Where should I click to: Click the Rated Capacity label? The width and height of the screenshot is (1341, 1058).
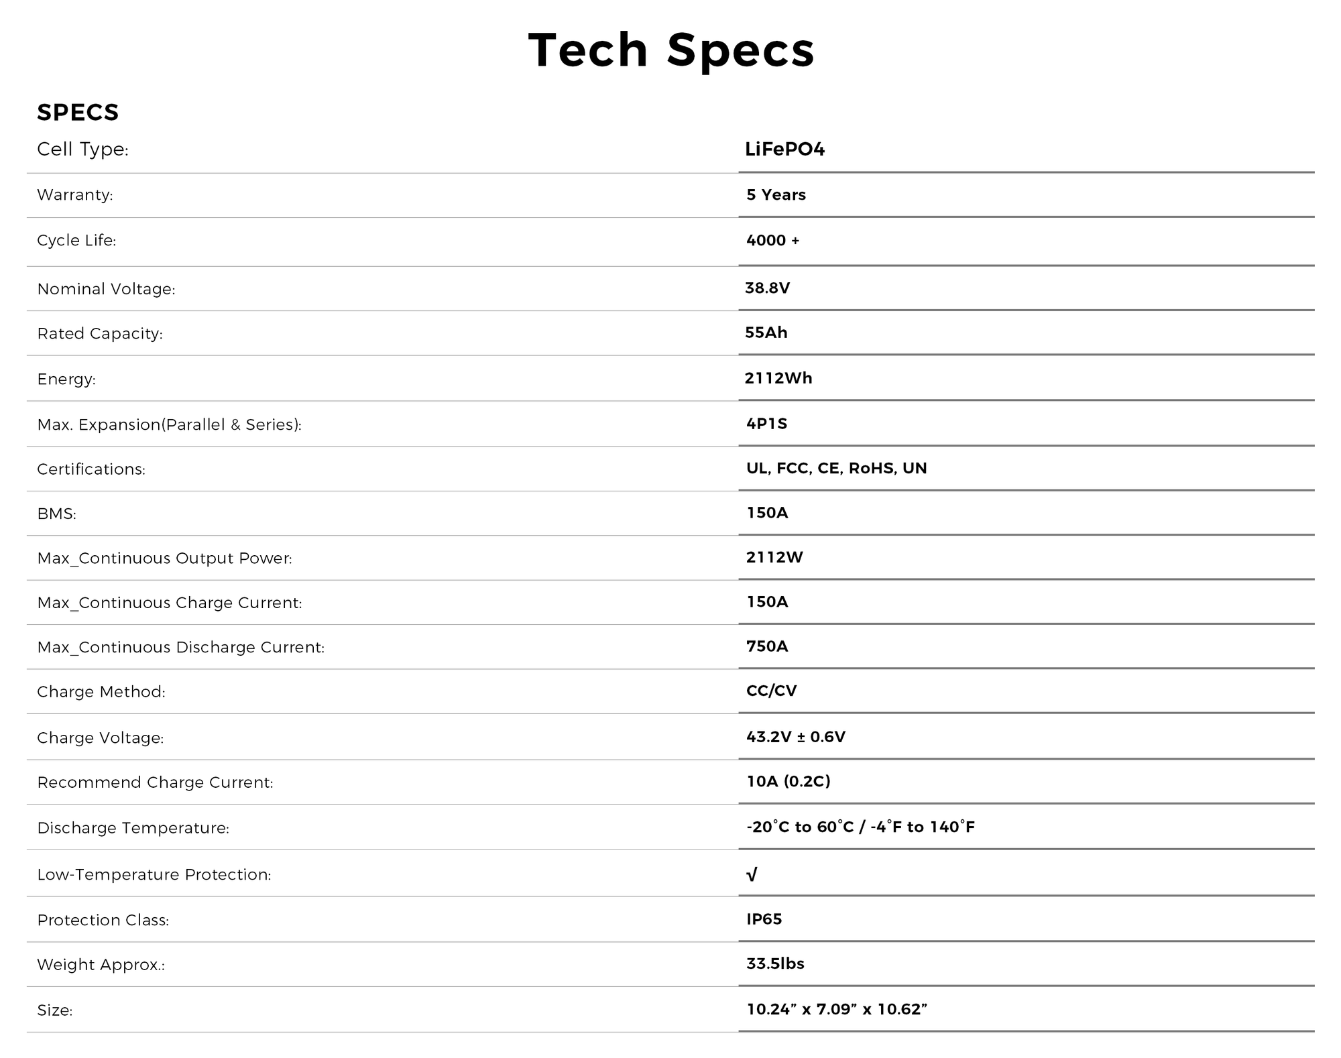(x=100, y=334)
